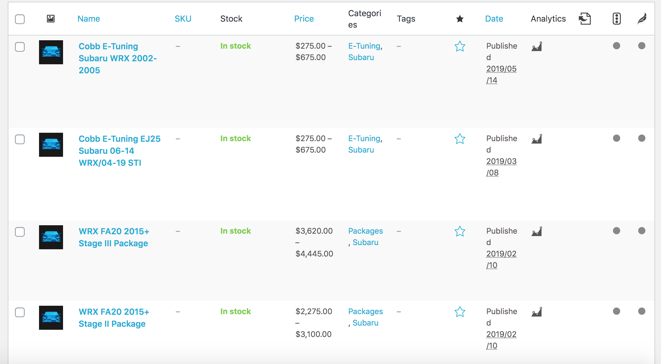Filter by Packages category in Stage III row
The width and height of the screenshot is (661, 364).
pos(365,231)
